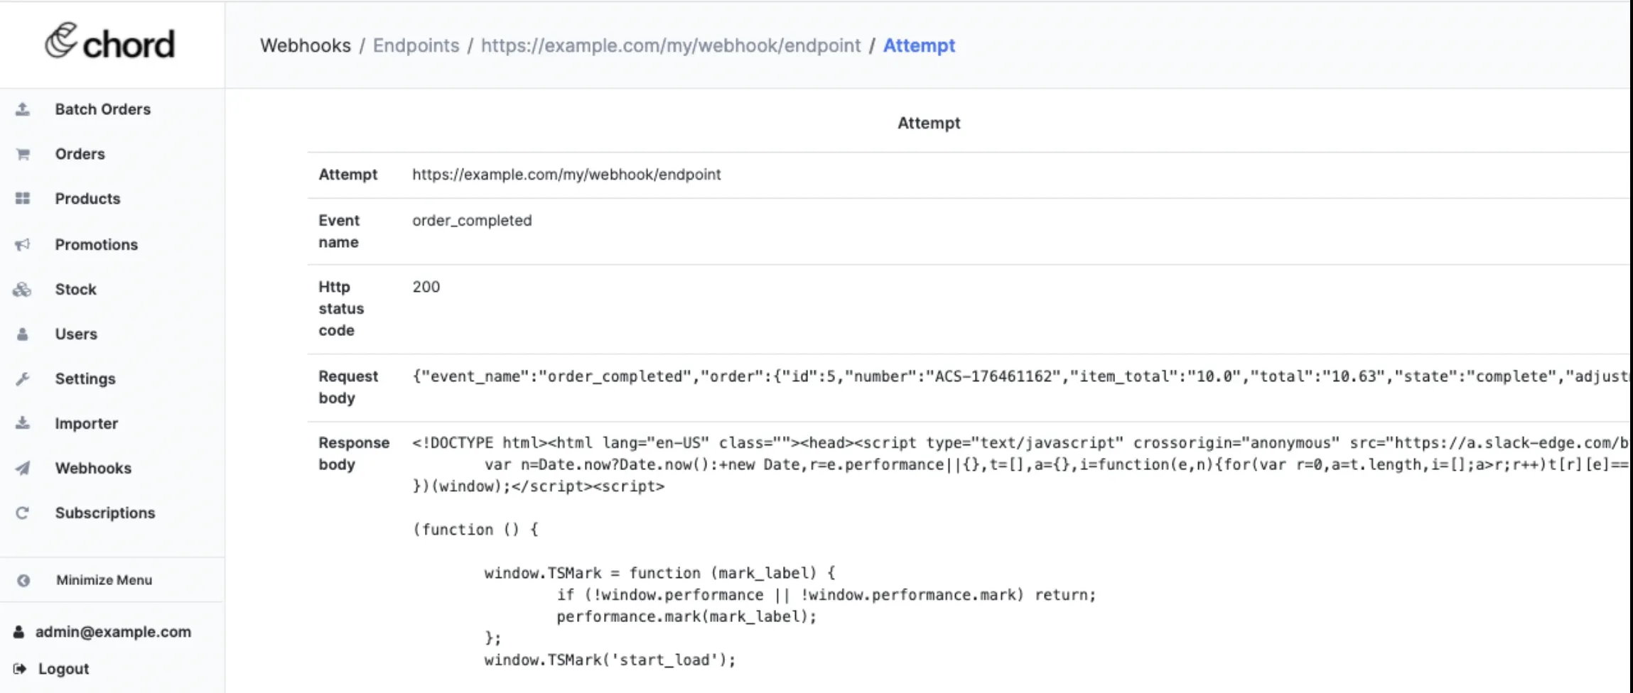
Task: Select the Attempt URL value text
Action: pyautogui.click(x=566, y=175)
